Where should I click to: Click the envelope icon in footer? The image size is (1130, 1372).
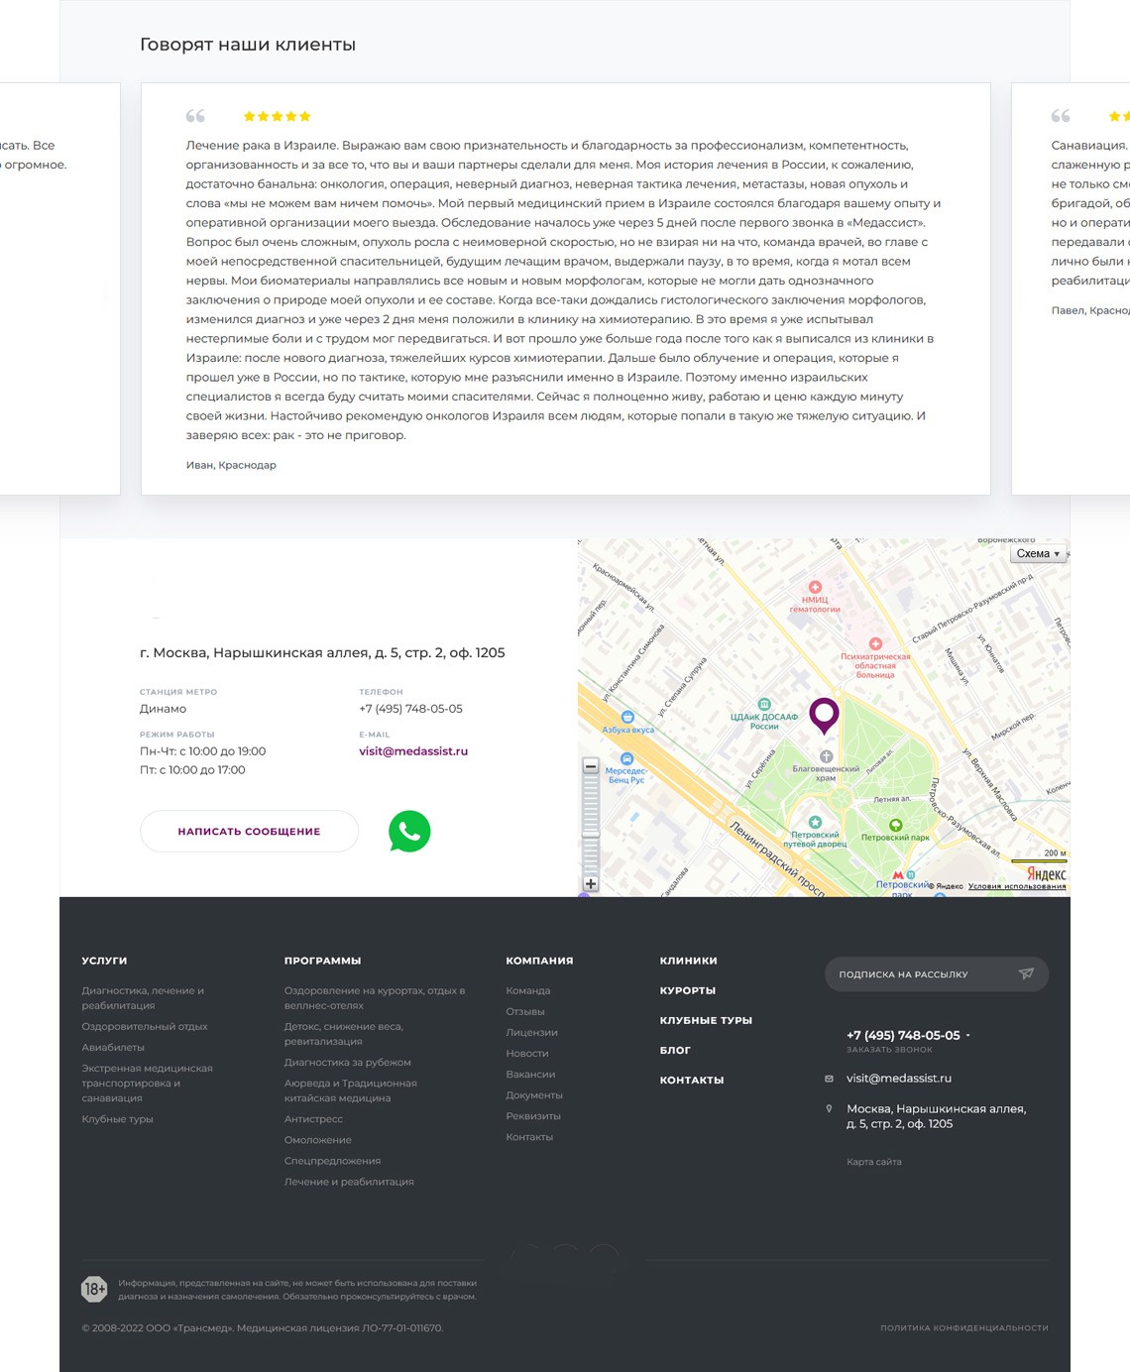click(x=829, y=1079)
